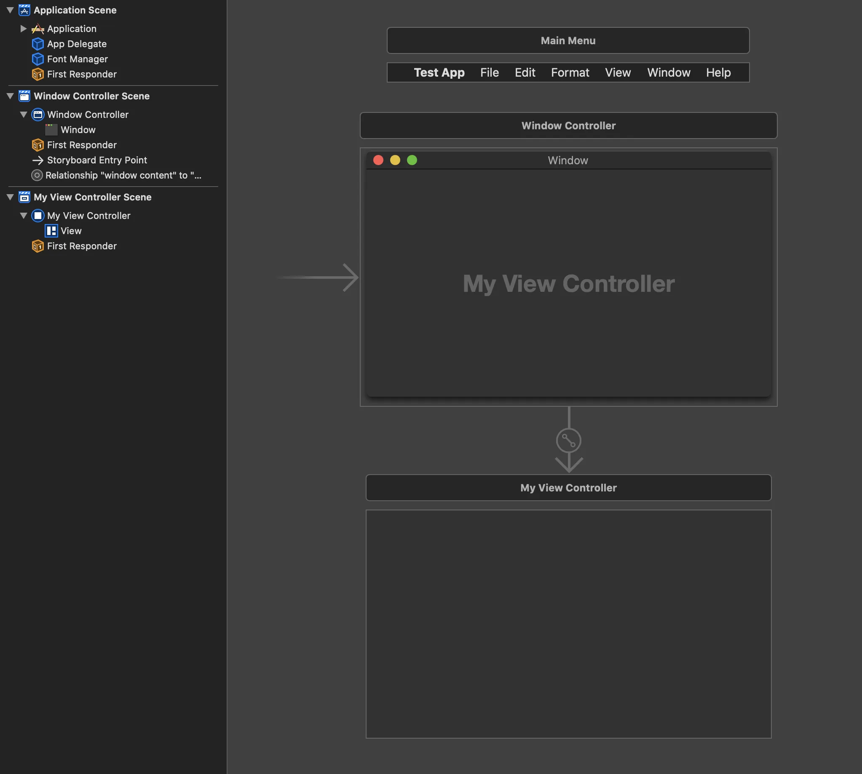Collapse the Application Scene disclosure triangle
862x774 pixels.
(x=10, y=10)
